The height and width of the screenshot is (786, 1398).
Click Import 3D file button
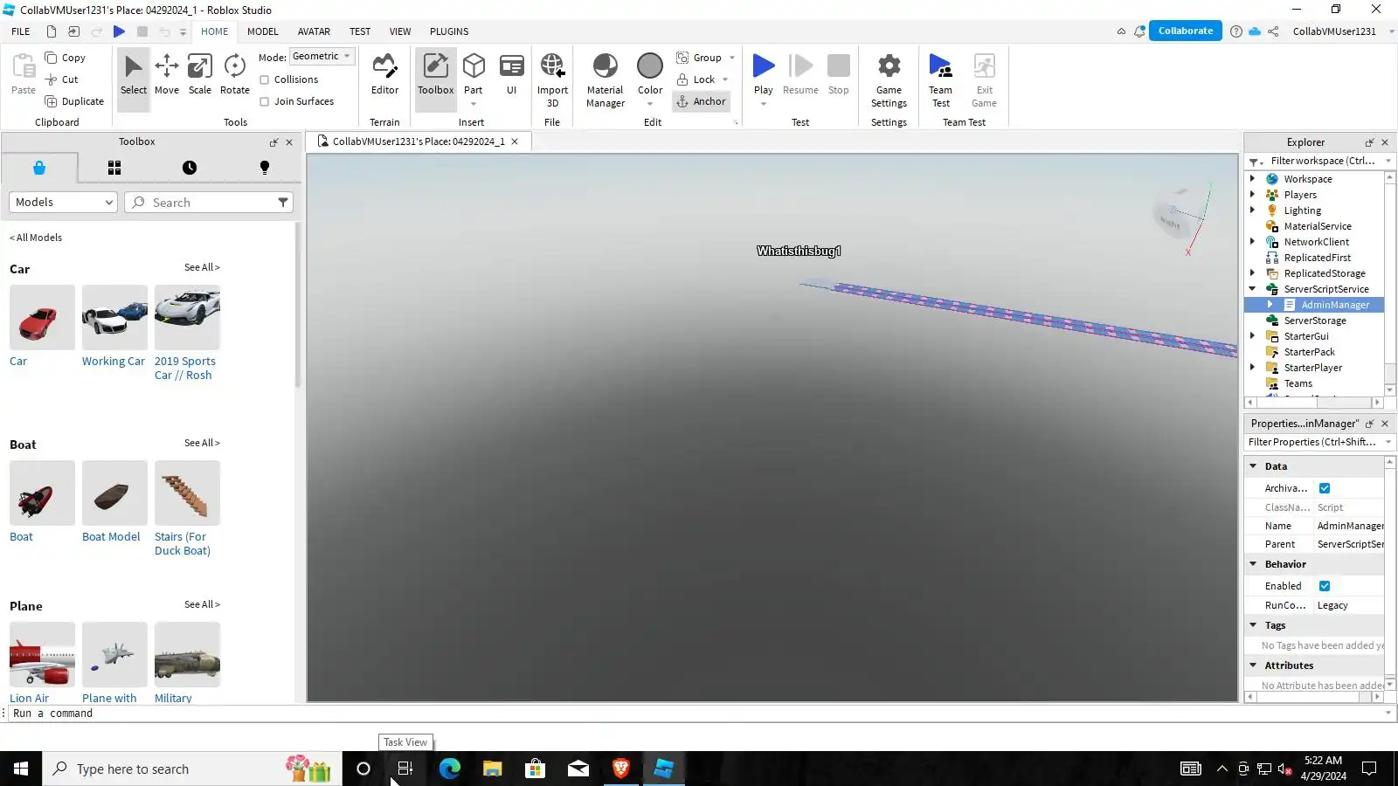coord(552,79)
